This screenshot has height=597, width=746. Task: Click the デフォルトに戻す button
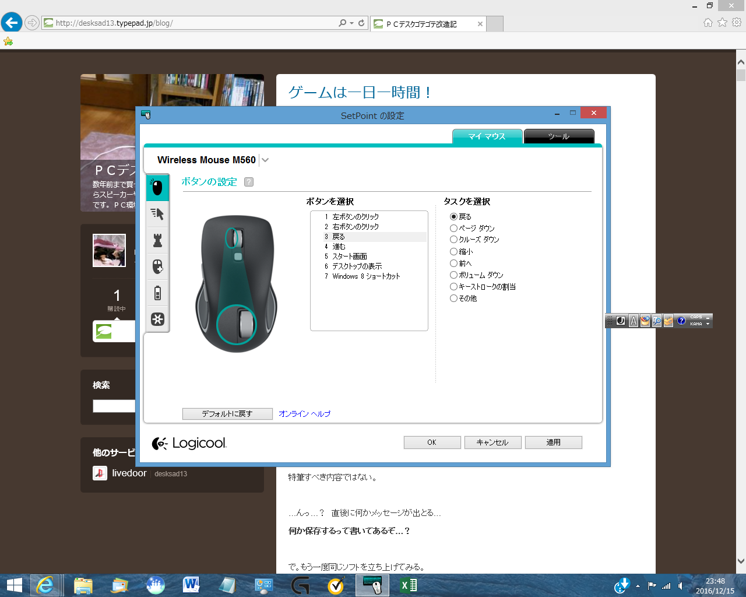(227, 414)
